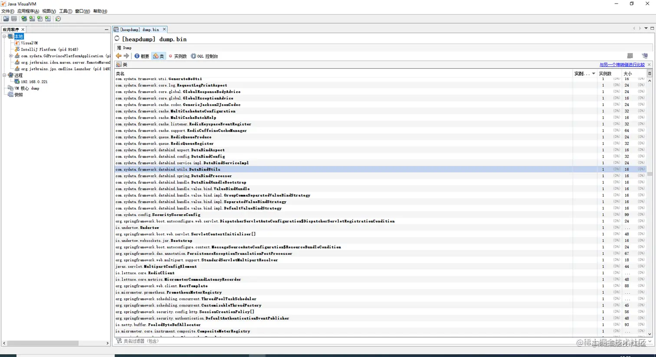Maximize the editor window with the square icon
Screen dimensions: 656x357
tap(652, 29)
